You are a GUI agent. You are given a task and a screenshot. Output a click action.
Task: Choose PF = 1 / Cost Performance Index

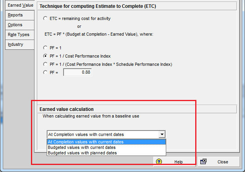(46, 56)
